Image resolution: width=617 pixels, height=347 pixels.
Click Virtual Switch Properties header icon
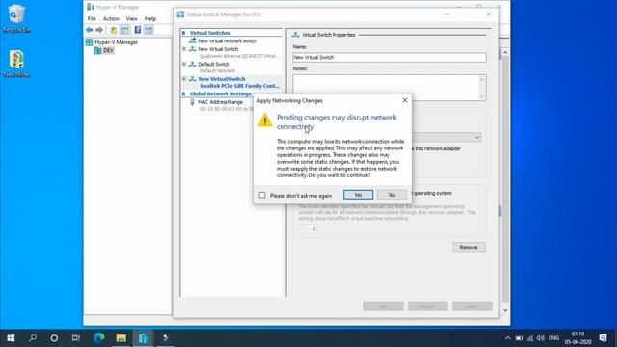point(296,35)
